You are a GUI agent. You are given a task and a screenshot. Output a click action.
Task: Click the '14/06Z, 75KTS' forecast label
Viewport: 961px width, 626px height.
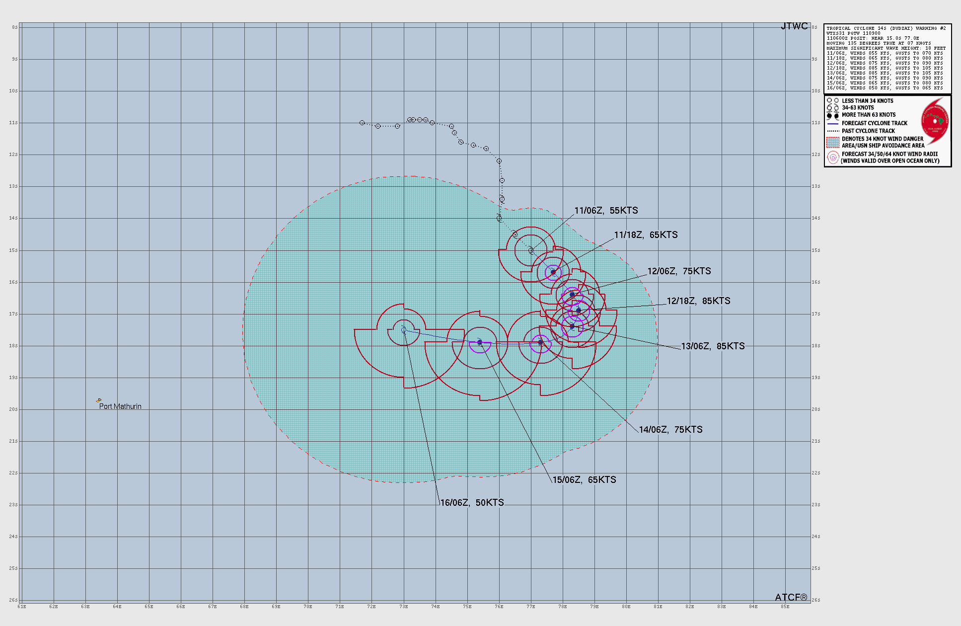pyautogui.click(x=671, y=430)
